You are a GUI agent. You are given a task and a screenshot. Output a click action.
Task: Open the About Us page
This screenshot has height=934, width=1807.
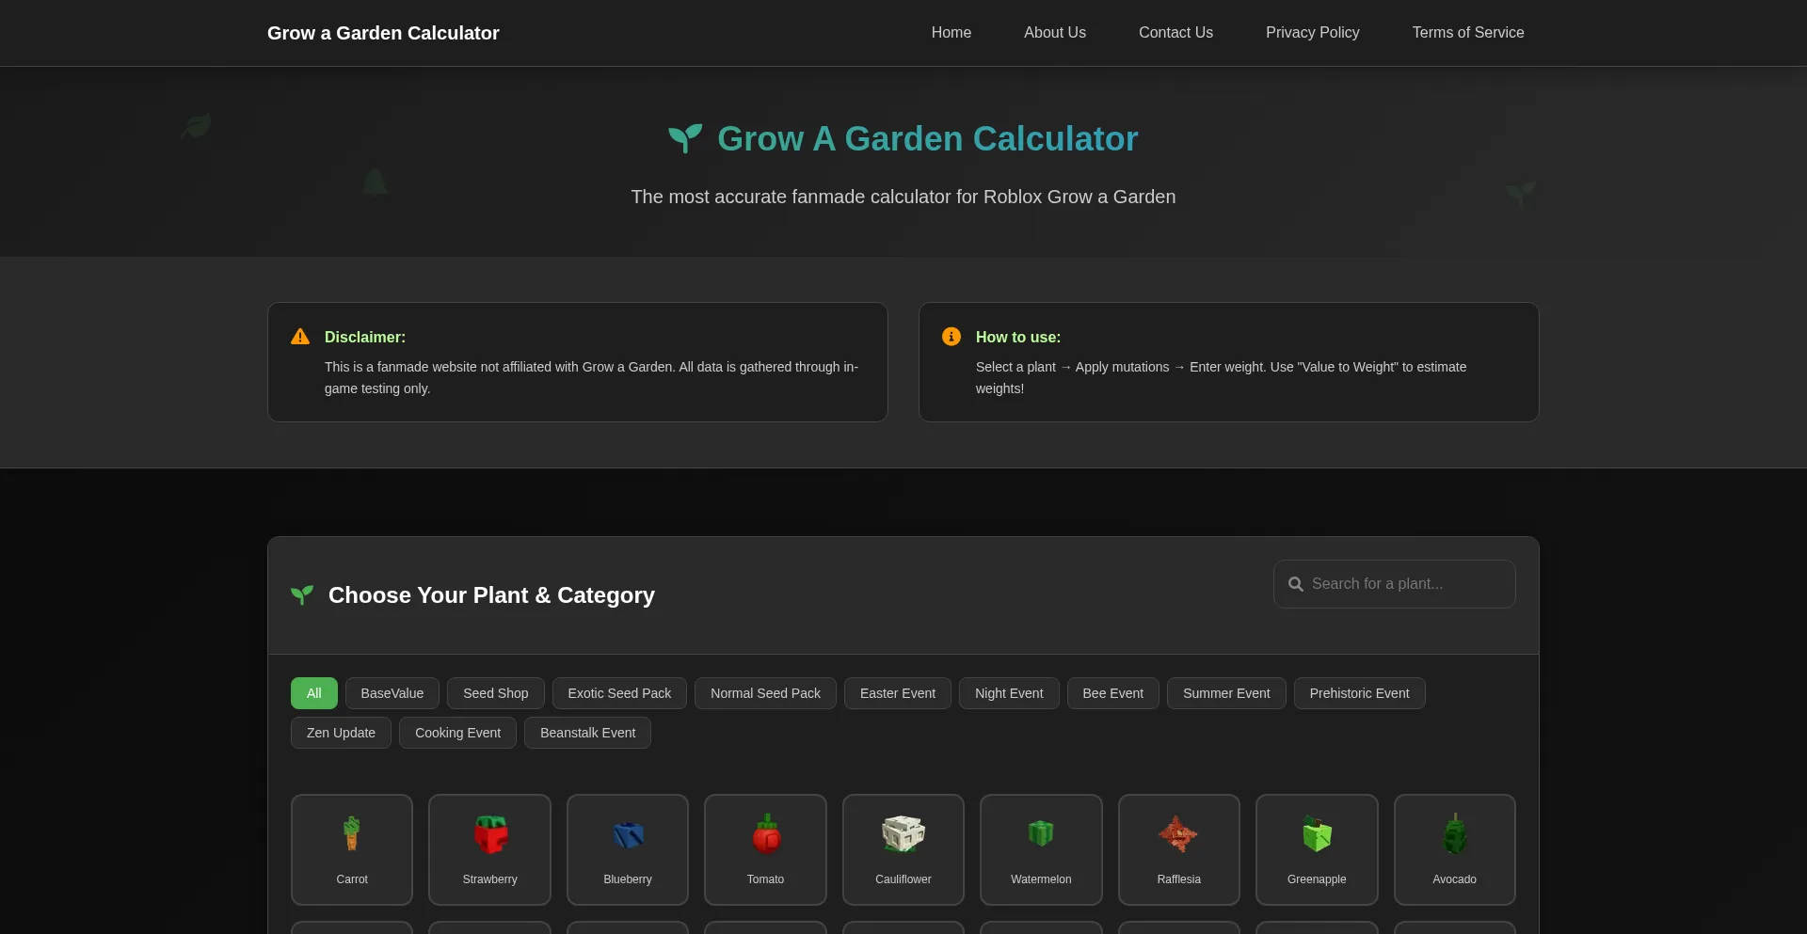pyautogui.click(x=1055, y=33)
